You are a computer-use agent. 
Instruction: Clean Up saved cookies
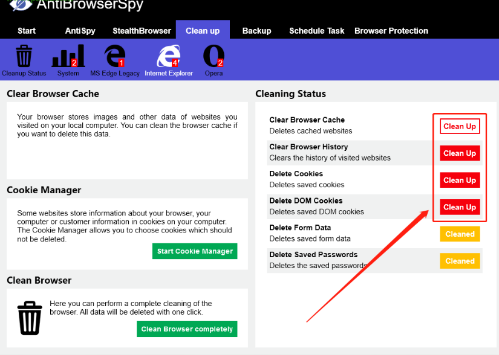tap(460, 181)
